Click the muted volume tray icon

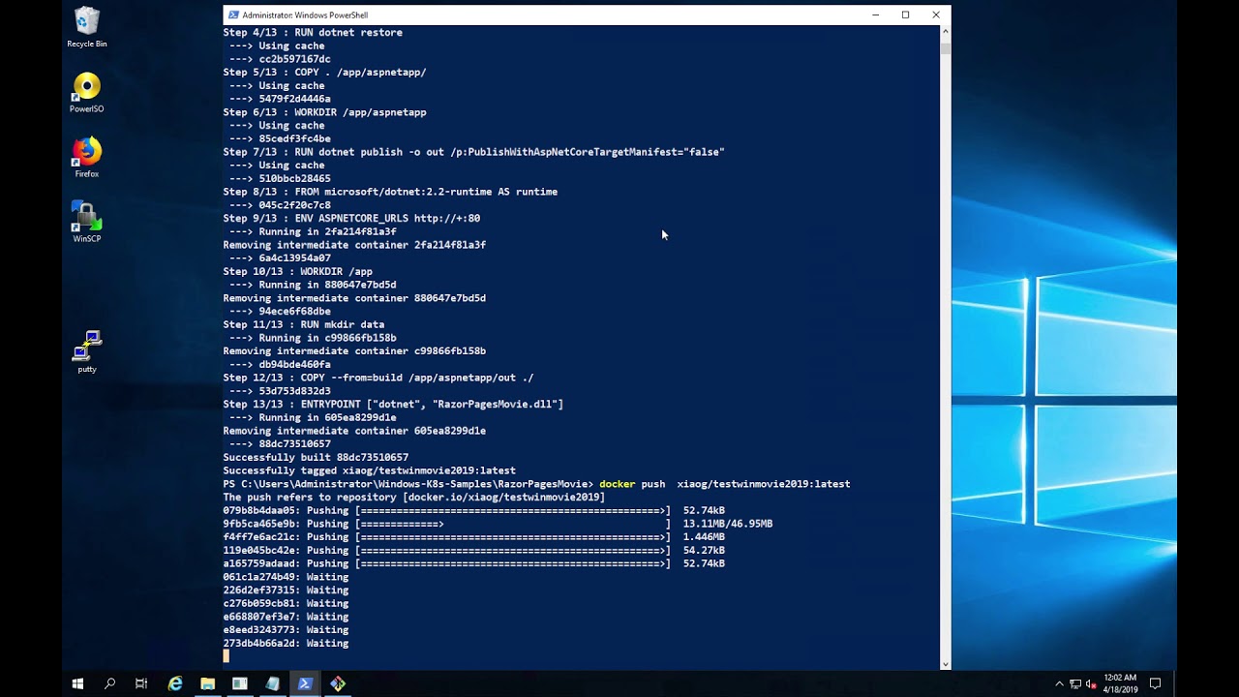pyautogui.click(x=1090, y=684)
